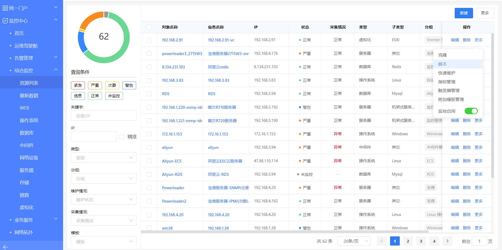Go to the next page arrow
The image size is (502, 250).
tap(447, 241)
